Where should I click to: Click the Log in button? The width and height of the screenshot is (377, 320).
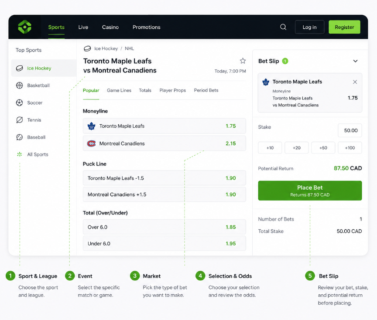pos(309,27)
